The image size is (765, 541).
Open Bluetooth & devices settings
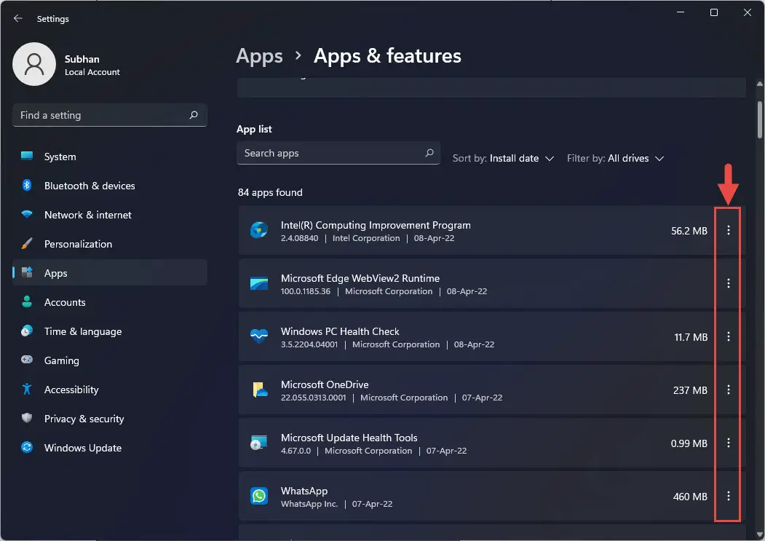(x=110, y=186)
